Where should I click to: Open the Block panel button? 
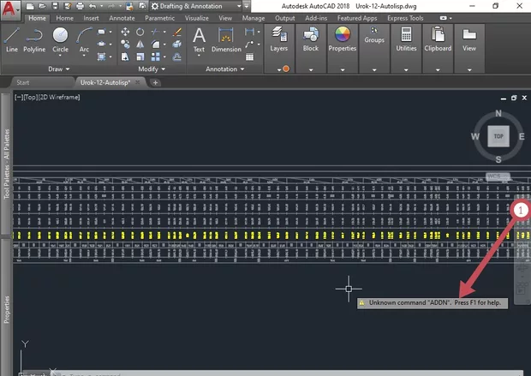click(311, 39)
